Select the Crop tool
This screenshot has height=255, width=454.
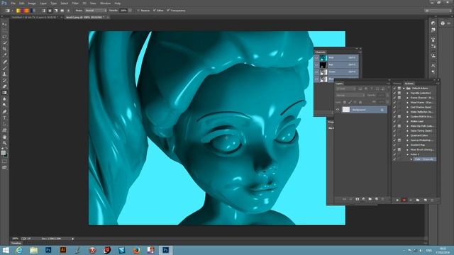tap(4, 49)
